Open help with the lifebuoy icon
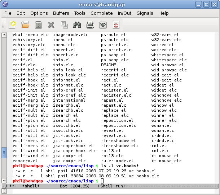 (x=116, y=25)
